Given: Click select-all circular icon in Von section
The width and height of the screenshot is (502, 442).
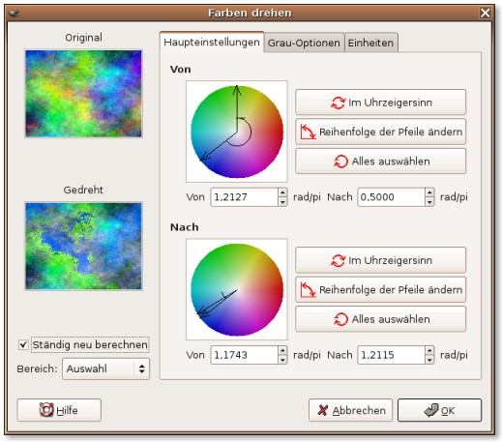Looking at the screenshot, I should tap(340, 162).
